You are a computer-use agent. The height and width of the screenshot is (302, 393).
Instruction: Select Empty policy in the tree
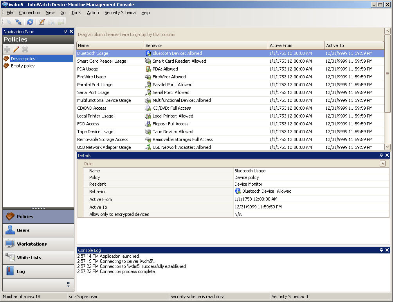tap(23, 66)
